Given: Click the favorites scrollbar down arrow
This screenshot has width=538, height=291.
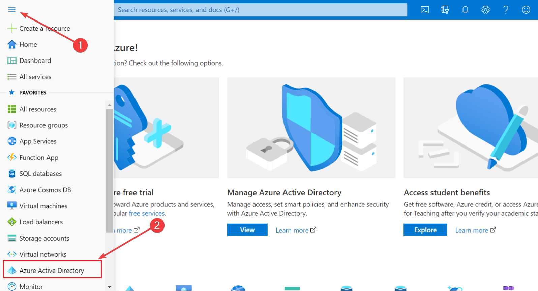Looking at the screenshot, I should coord(109,287).
